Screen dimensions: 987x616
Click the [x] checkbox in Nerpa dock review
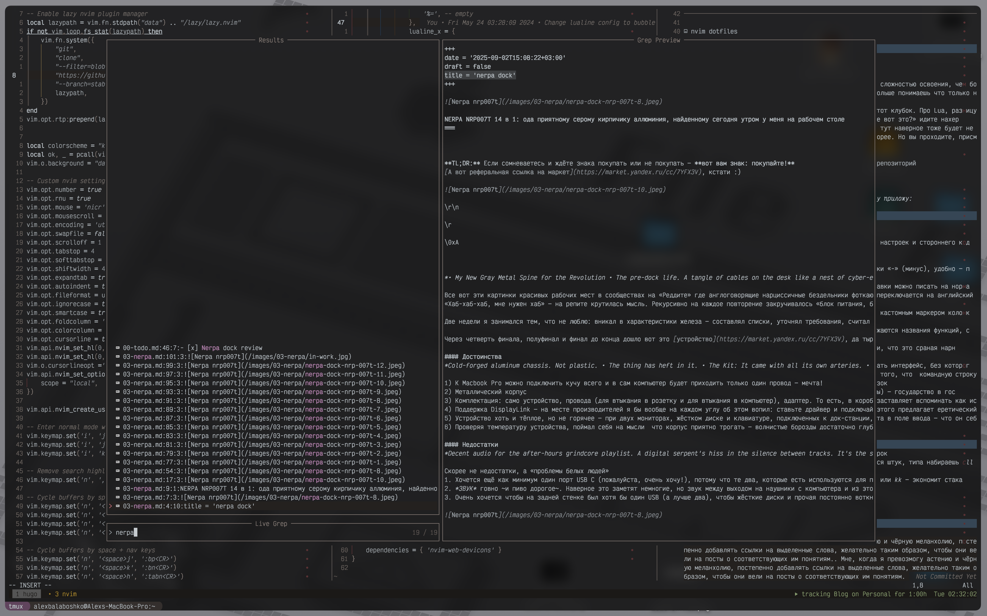click(x=192, y=348)
